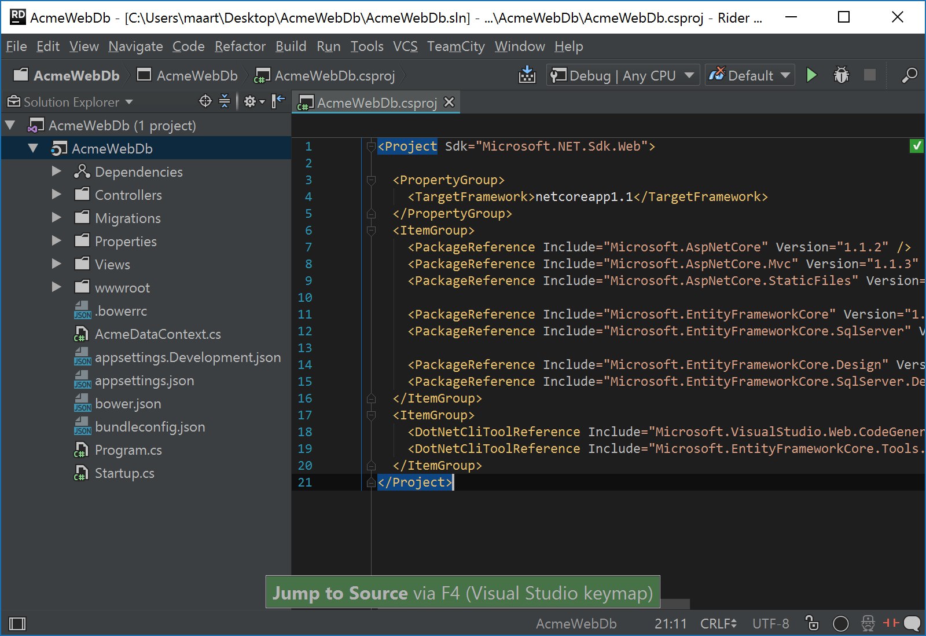Viewport: 926px width, 636px height.
Task: Click AcmeWebDb project folder breadcrumb
Action: click(188, 75)
